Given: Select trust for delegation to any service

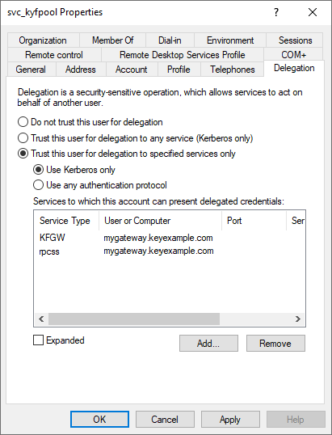Looking at the screenshot, I should pos(135,138).
